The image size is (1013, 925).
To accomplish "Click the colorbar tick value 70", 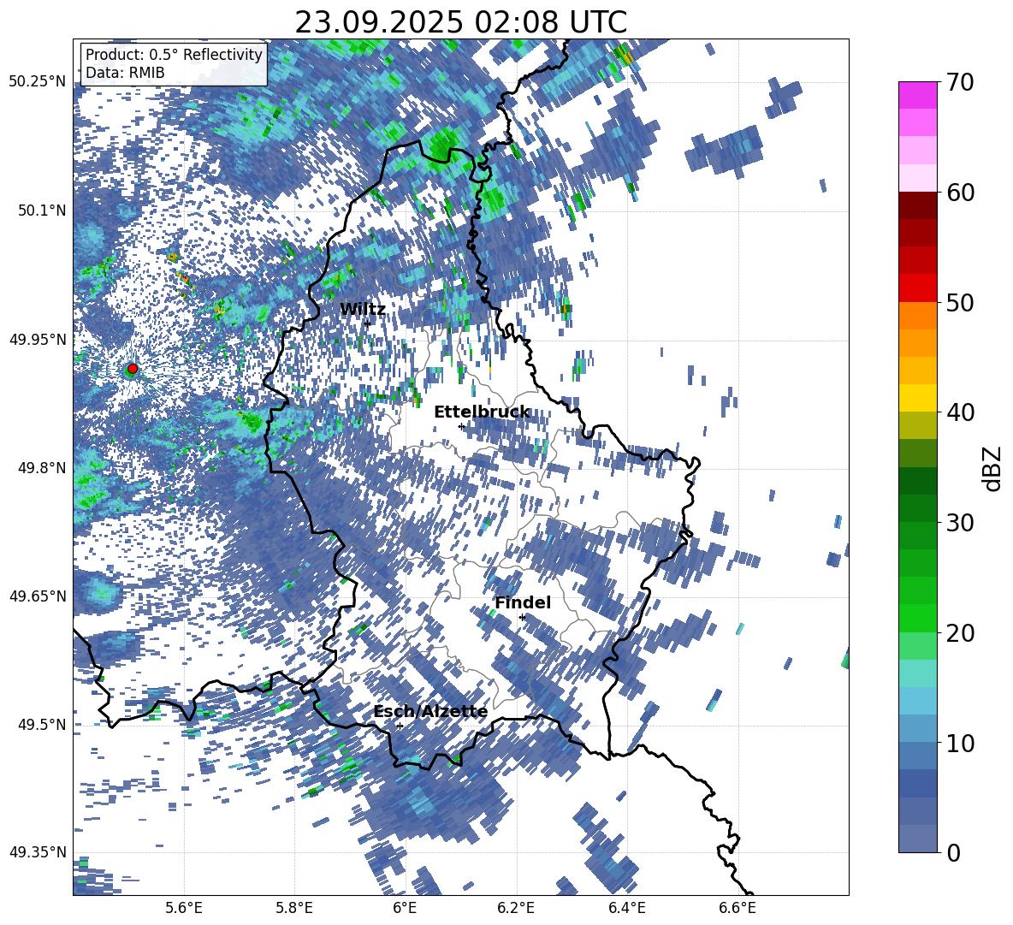I will (961, 83).
